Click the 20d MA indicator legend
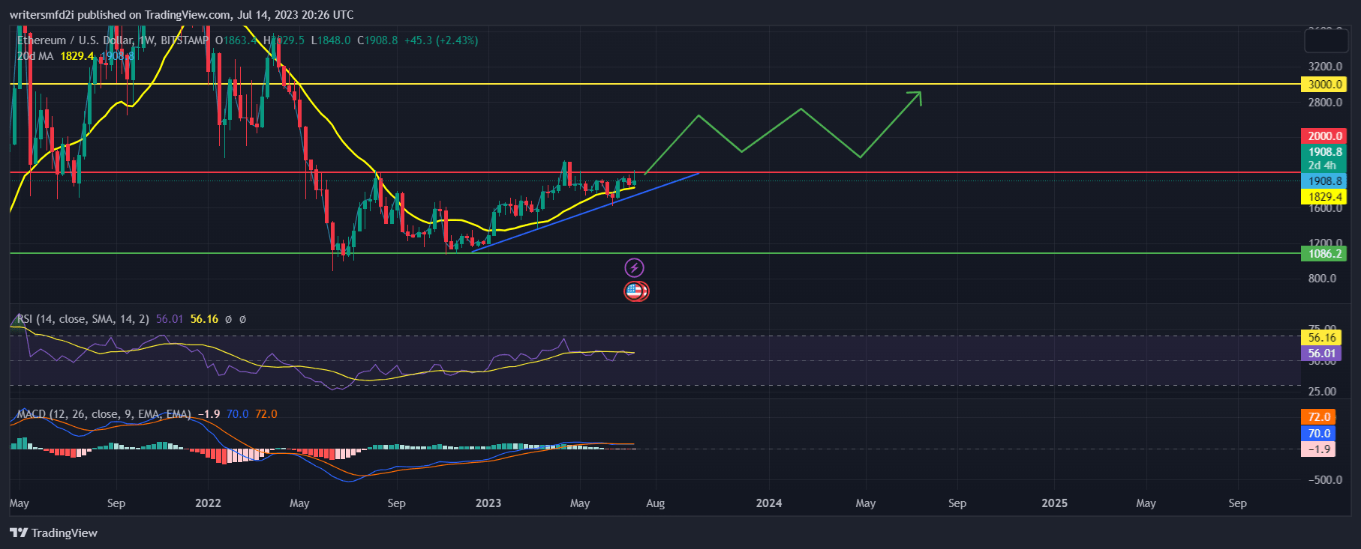Screen dimensions: 1361x549 (35, 56)
